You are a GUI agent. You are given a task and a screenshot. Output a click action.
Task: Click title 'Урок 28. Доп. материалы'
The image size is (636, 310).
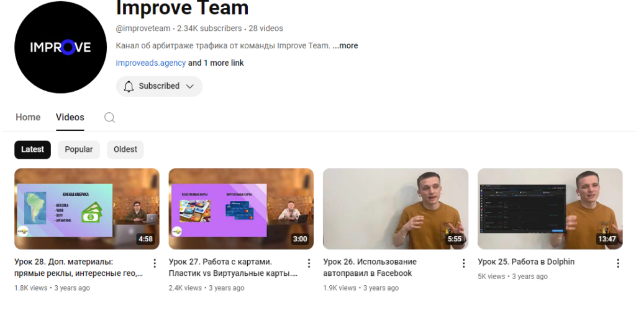click(x=79, y=267)
